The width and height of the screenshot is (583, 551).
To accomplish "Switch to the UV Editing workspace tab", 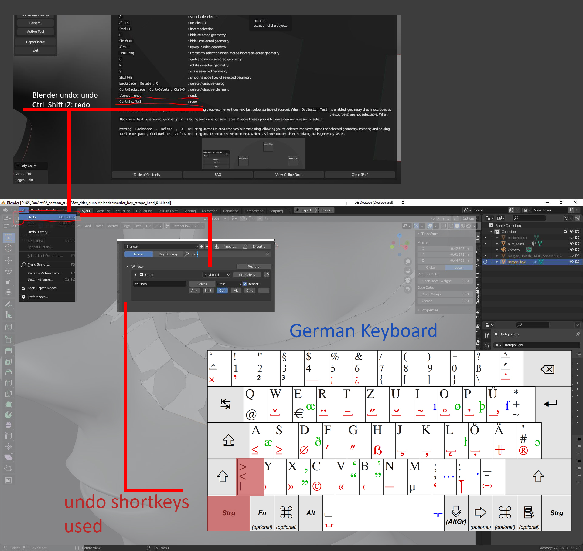I will coord(144,211).
